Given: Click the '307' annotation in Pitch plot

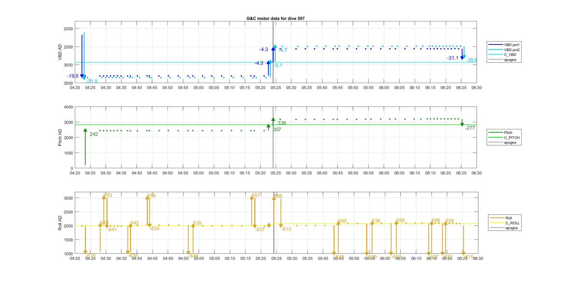Looking at the screenshot, I should (x=277, y=130).
